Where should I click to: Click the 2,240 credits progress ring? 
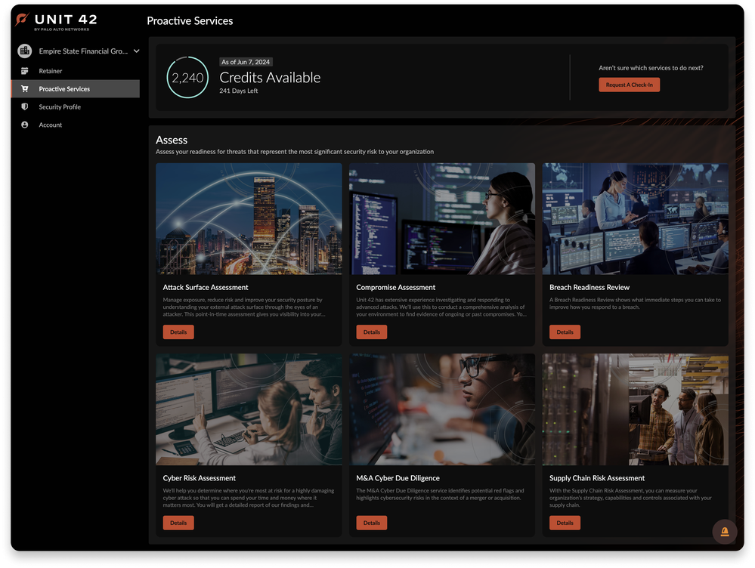coord(187,78)
